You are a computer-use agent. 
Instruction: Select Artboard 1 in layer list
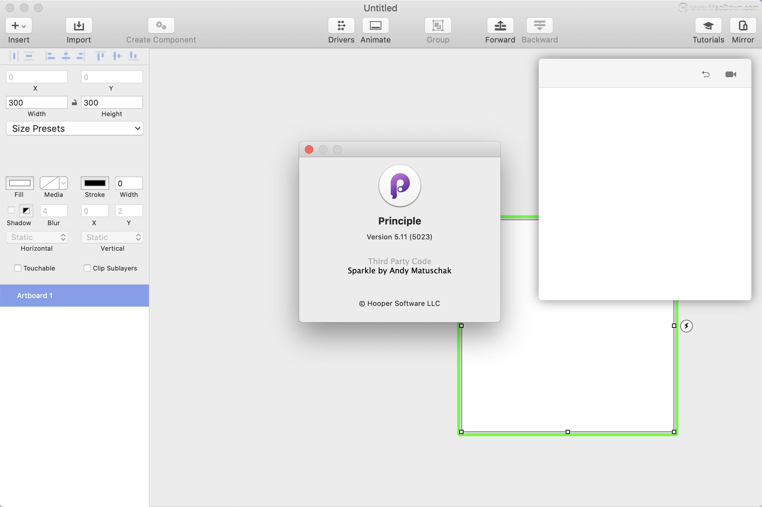tap(74, 296)
